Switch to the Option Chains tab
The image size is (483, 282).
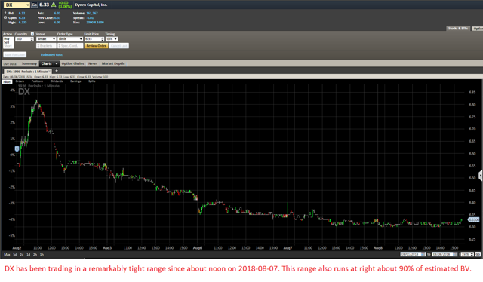(72, 63)
